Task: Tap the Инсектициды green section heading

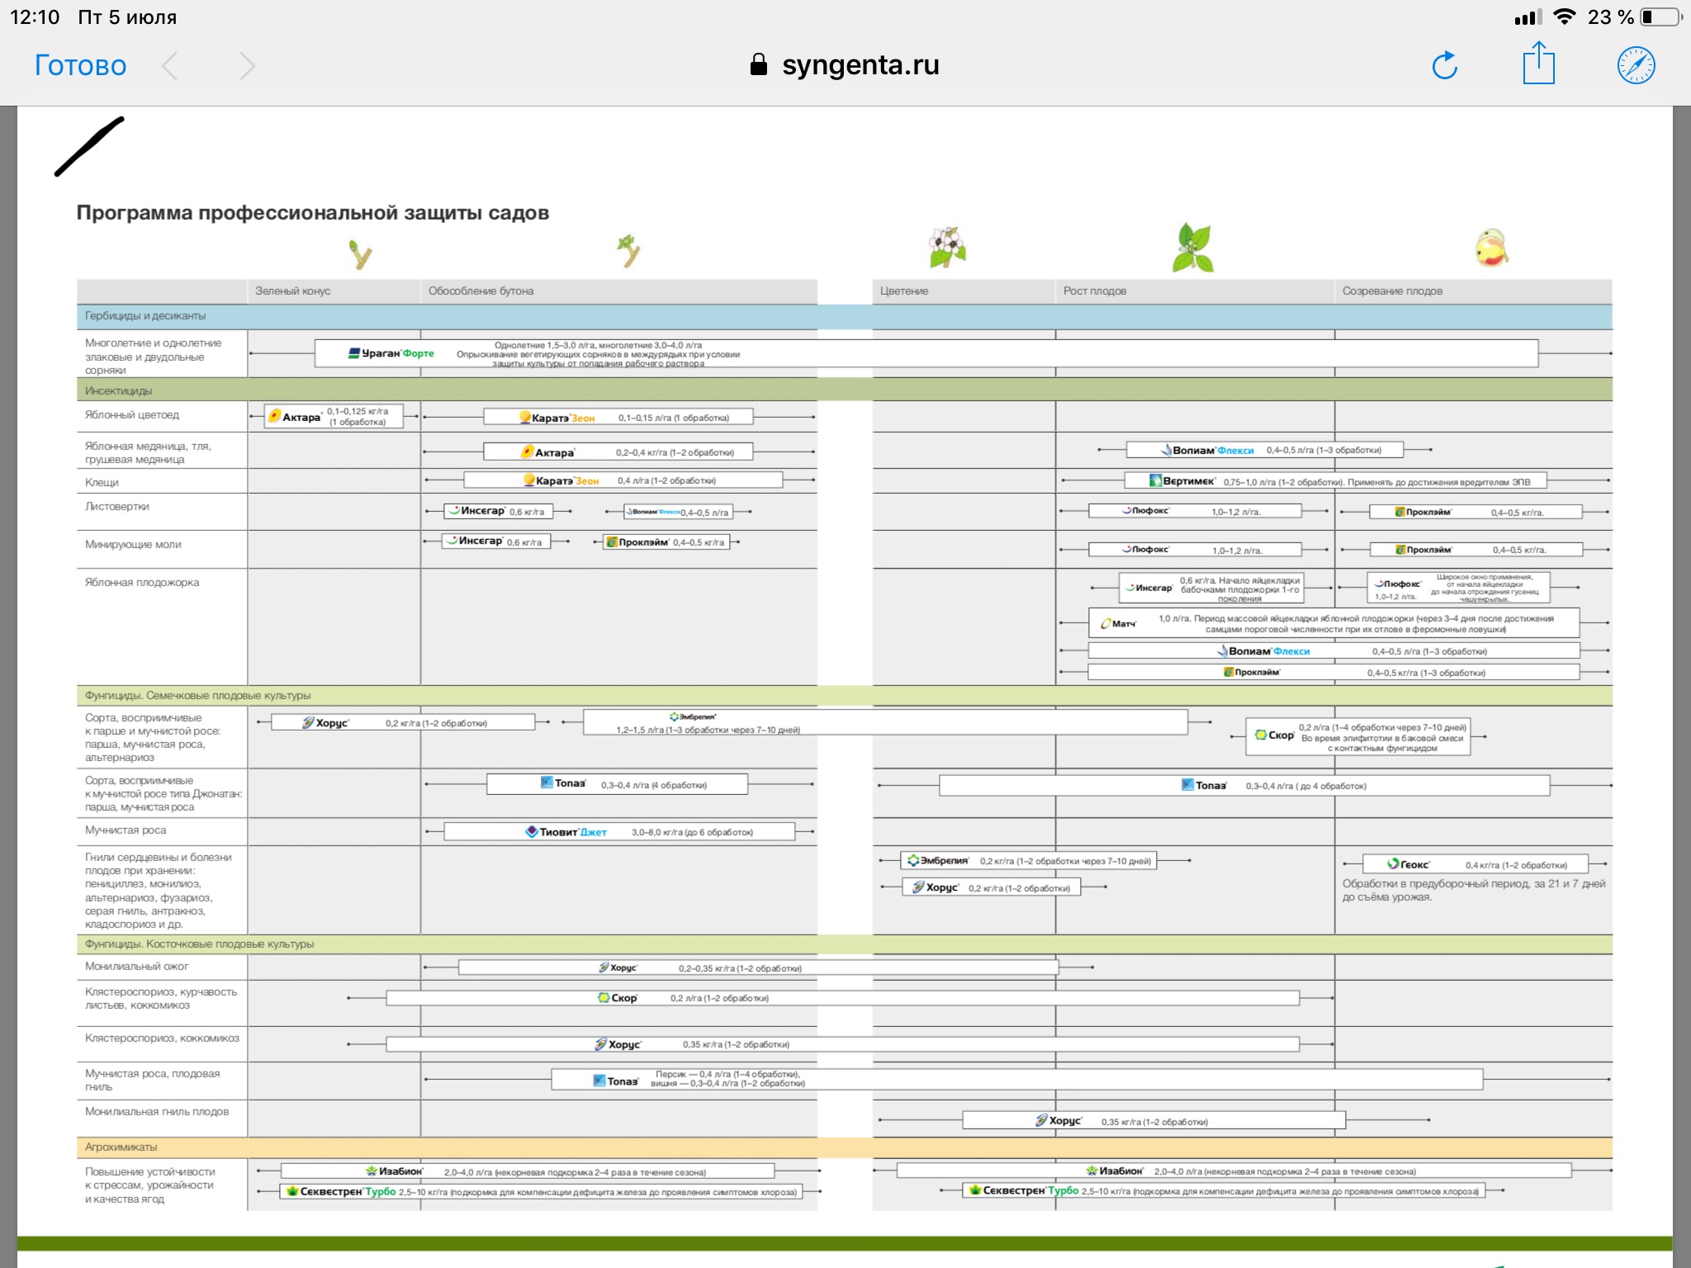Action: pos(119,390)
